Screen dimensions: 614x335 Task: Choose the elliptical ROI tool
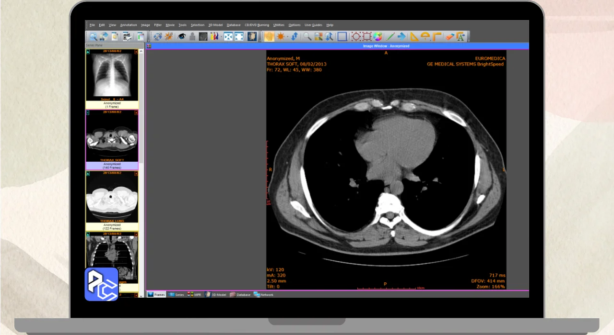(355, 36)
